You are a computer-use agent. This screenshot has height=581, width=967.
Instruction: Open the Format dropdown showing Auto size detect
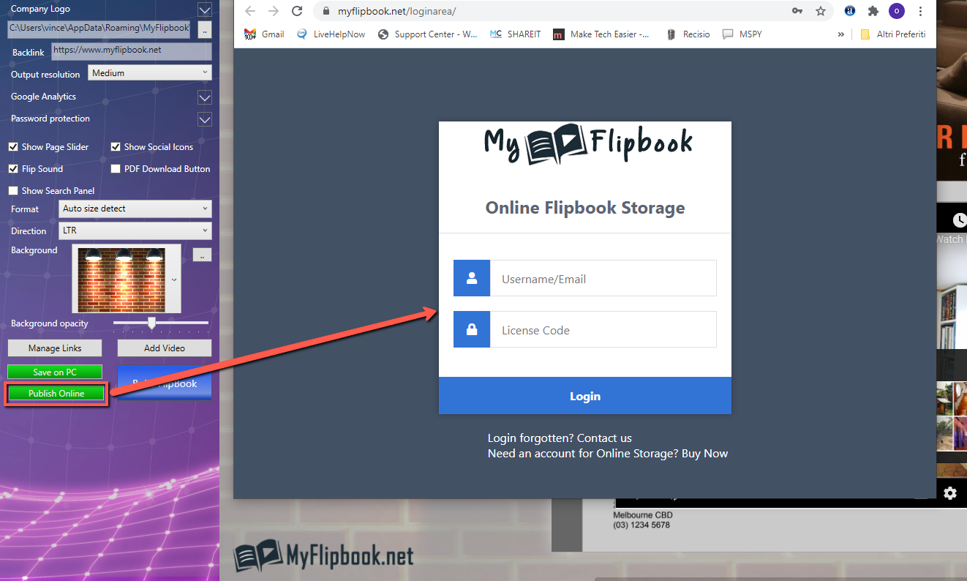135,209
